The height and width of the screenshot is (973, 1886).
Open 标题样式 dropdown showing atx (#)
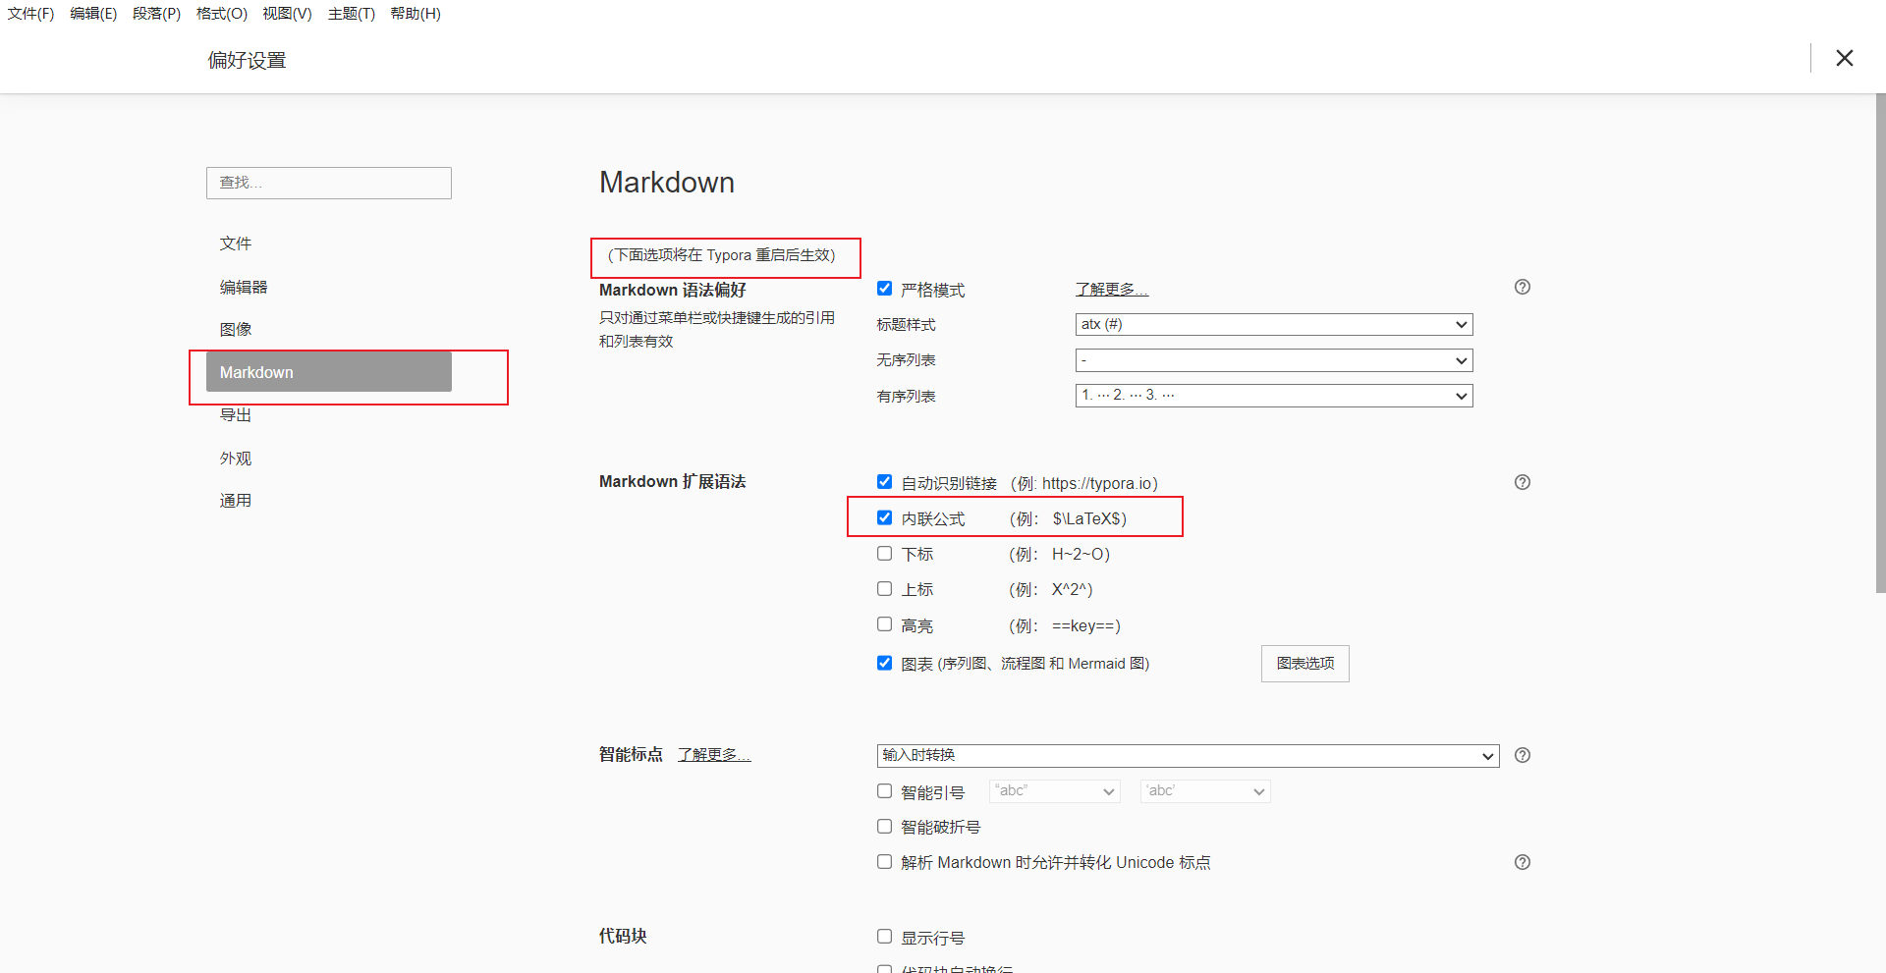tap(1274, 324)
